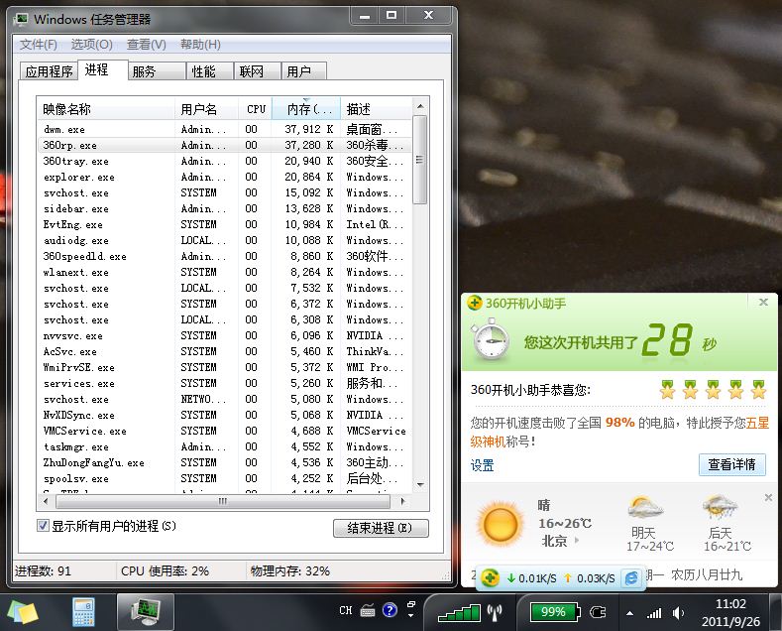782x631 pixels.
Task: Open the Calculator from the taskbar
Action: [82, 610]
